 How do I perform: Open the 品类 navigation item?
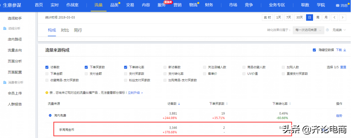click(114, 5)
